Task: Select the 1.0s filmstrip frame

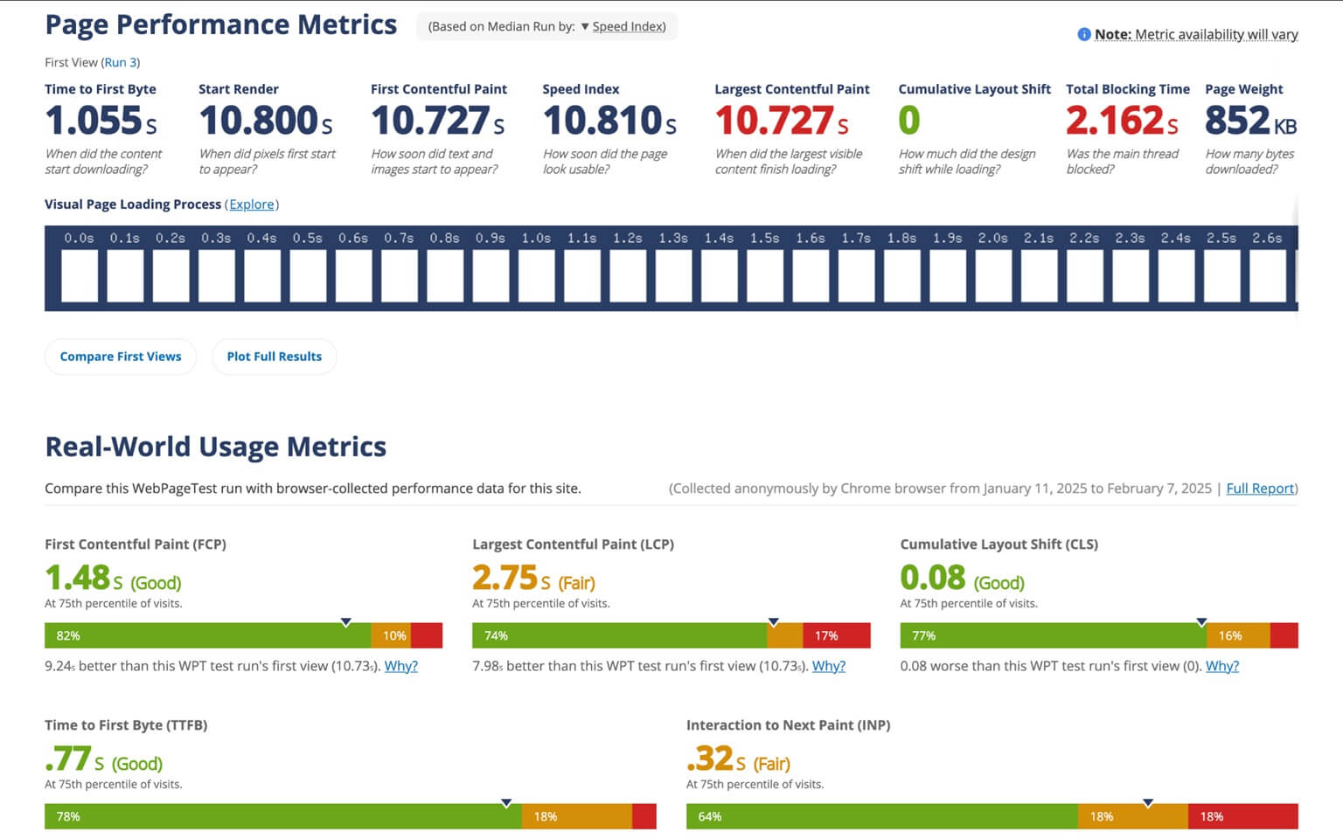Action: (536, 275)
